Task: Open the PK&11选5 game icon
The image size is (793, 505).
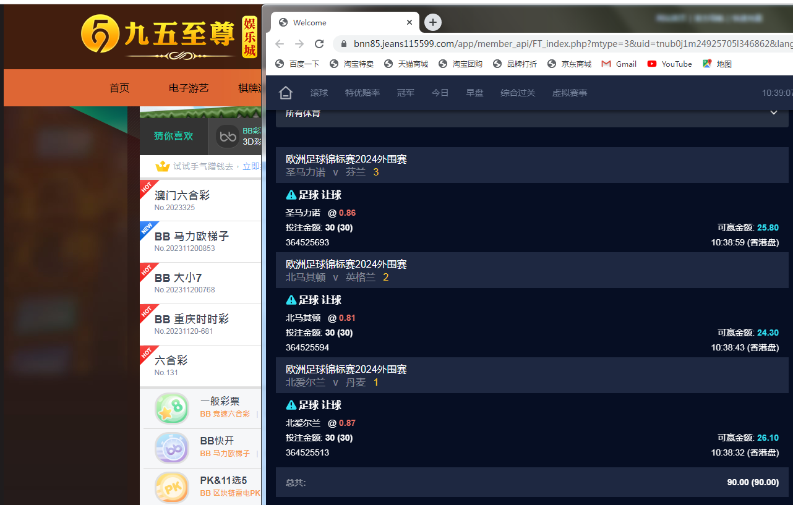Action: (171, 488)
